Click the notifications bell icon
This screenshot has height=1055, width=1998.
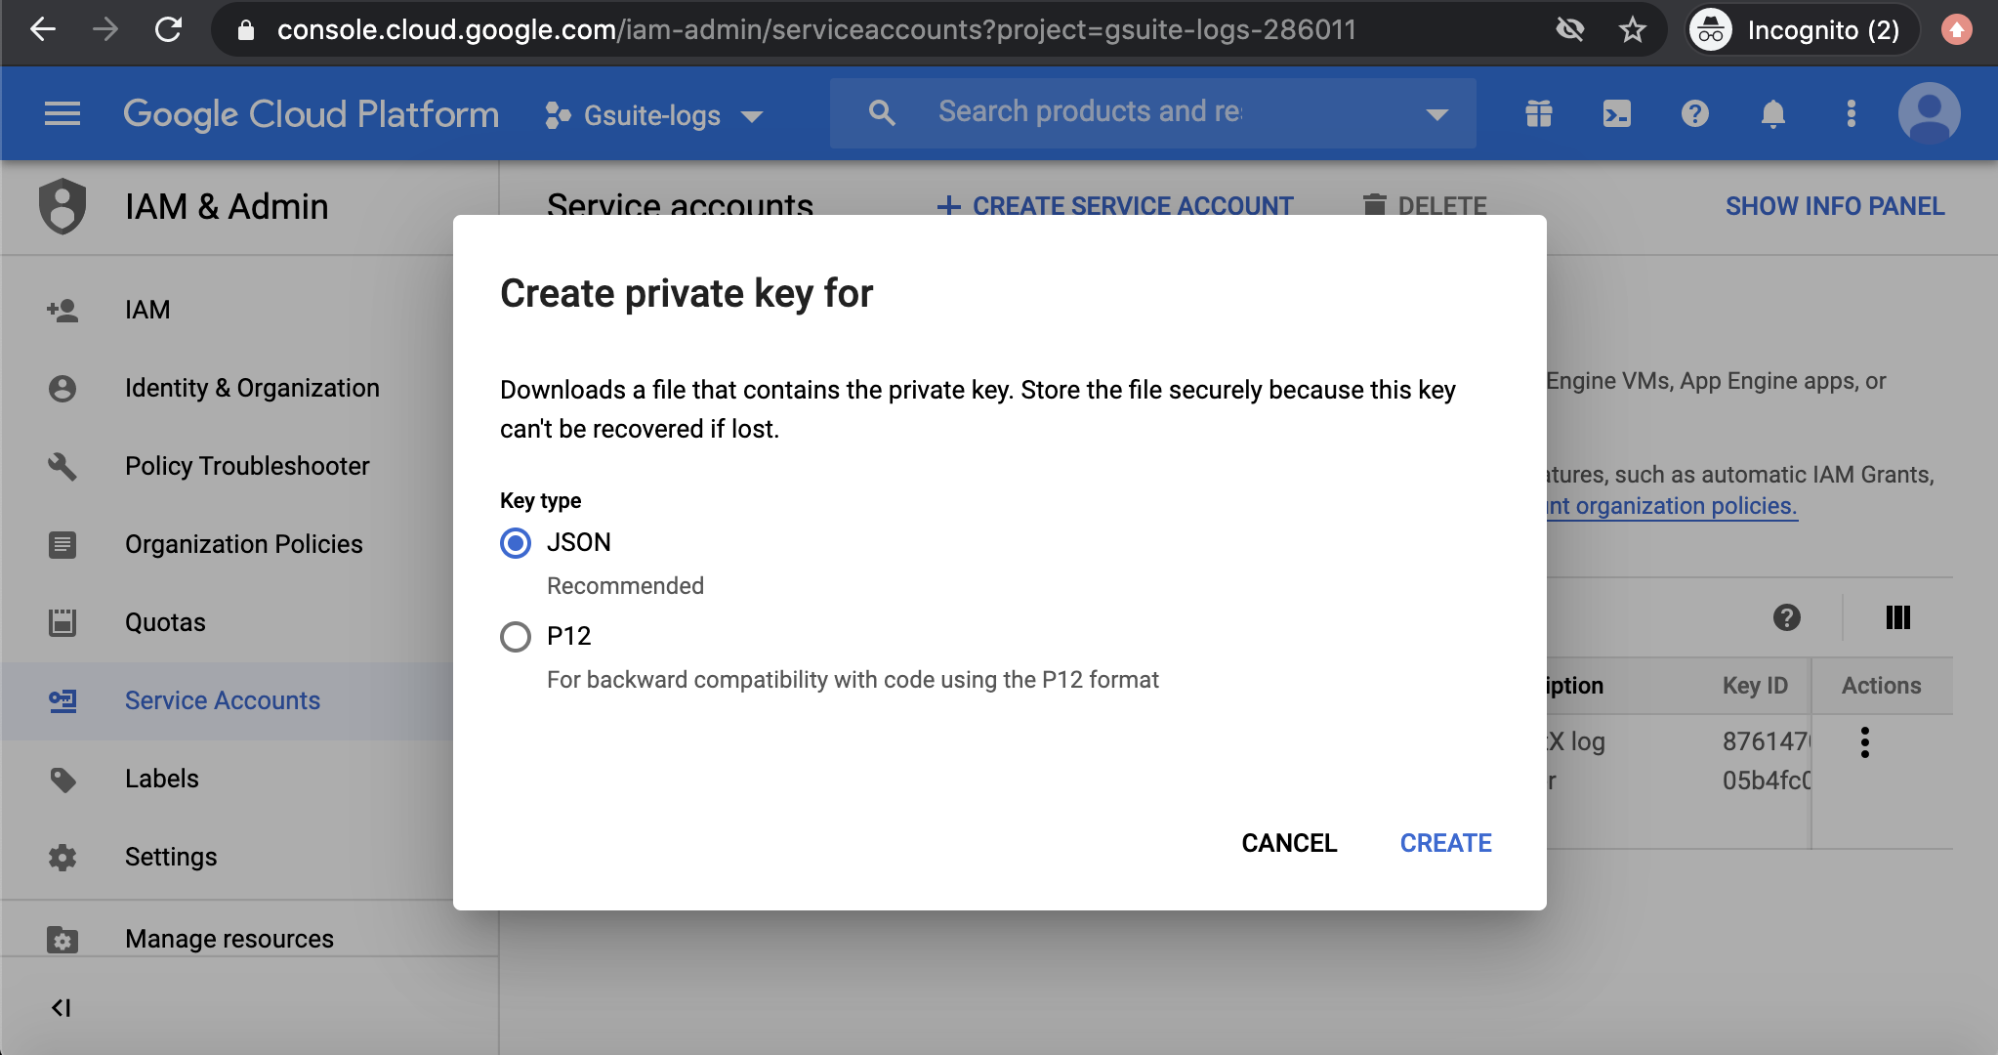click(x=1772, y=113)
